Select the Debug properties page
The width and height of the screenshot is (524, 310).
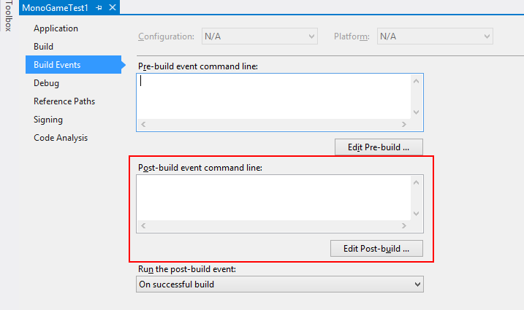point(47,83)
